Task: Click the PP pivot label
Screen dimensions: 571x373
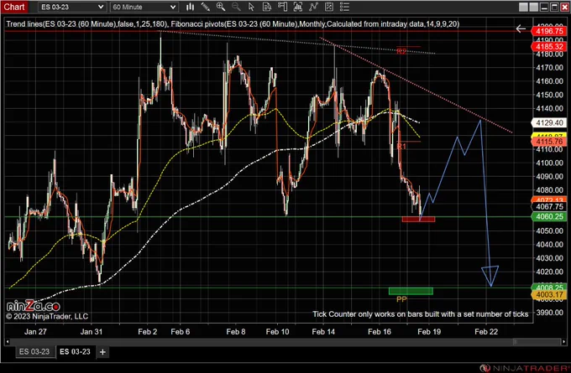Action: click(401, 299)
